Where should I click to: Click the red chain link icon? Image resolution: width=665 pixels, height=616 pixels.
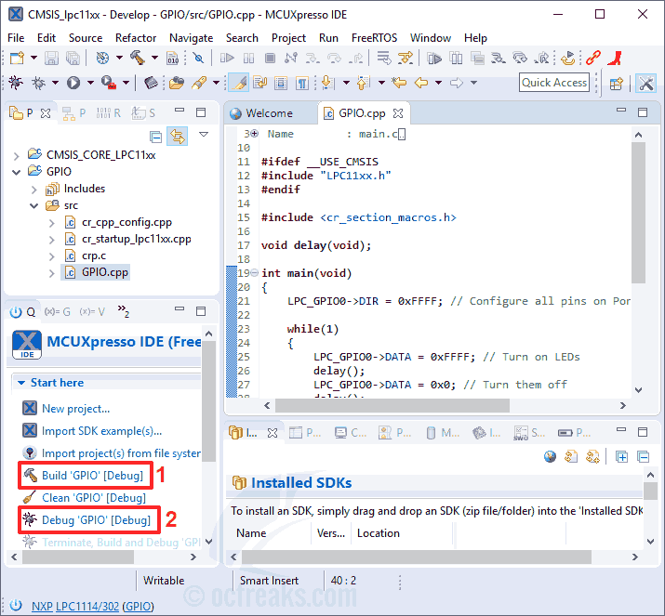pyautogui.click(x=593, y=58)
